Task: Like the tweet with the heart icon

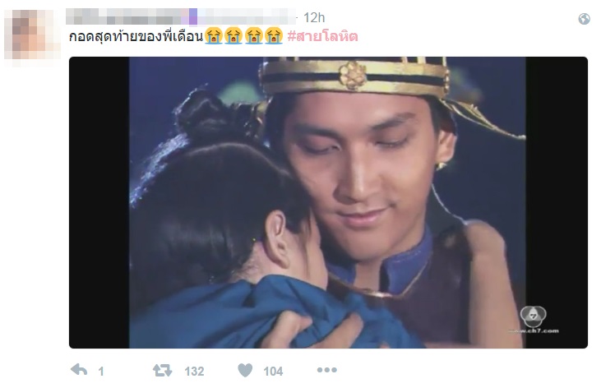Action: pos(245,370)
